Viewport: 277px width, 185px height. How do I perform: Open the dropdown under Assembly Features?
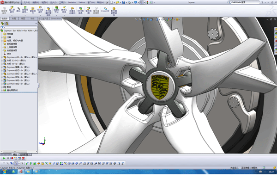pos(56,15)
